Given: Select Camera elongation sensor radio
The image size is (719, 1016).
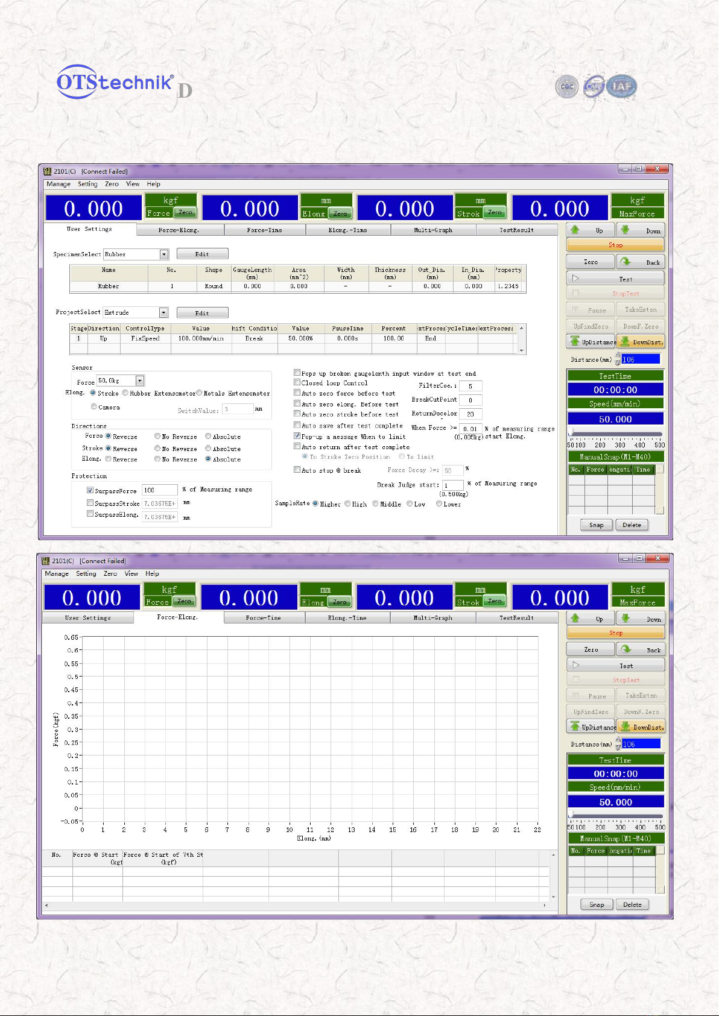Looking at the screenshot, I should tap(94, 407).
